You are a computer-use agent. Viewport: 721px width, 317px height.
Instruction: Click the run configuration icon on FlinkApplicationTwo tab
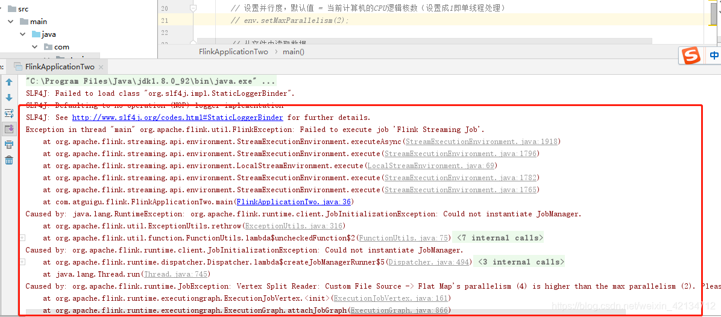pyautogui.click(x=18, y=67)
